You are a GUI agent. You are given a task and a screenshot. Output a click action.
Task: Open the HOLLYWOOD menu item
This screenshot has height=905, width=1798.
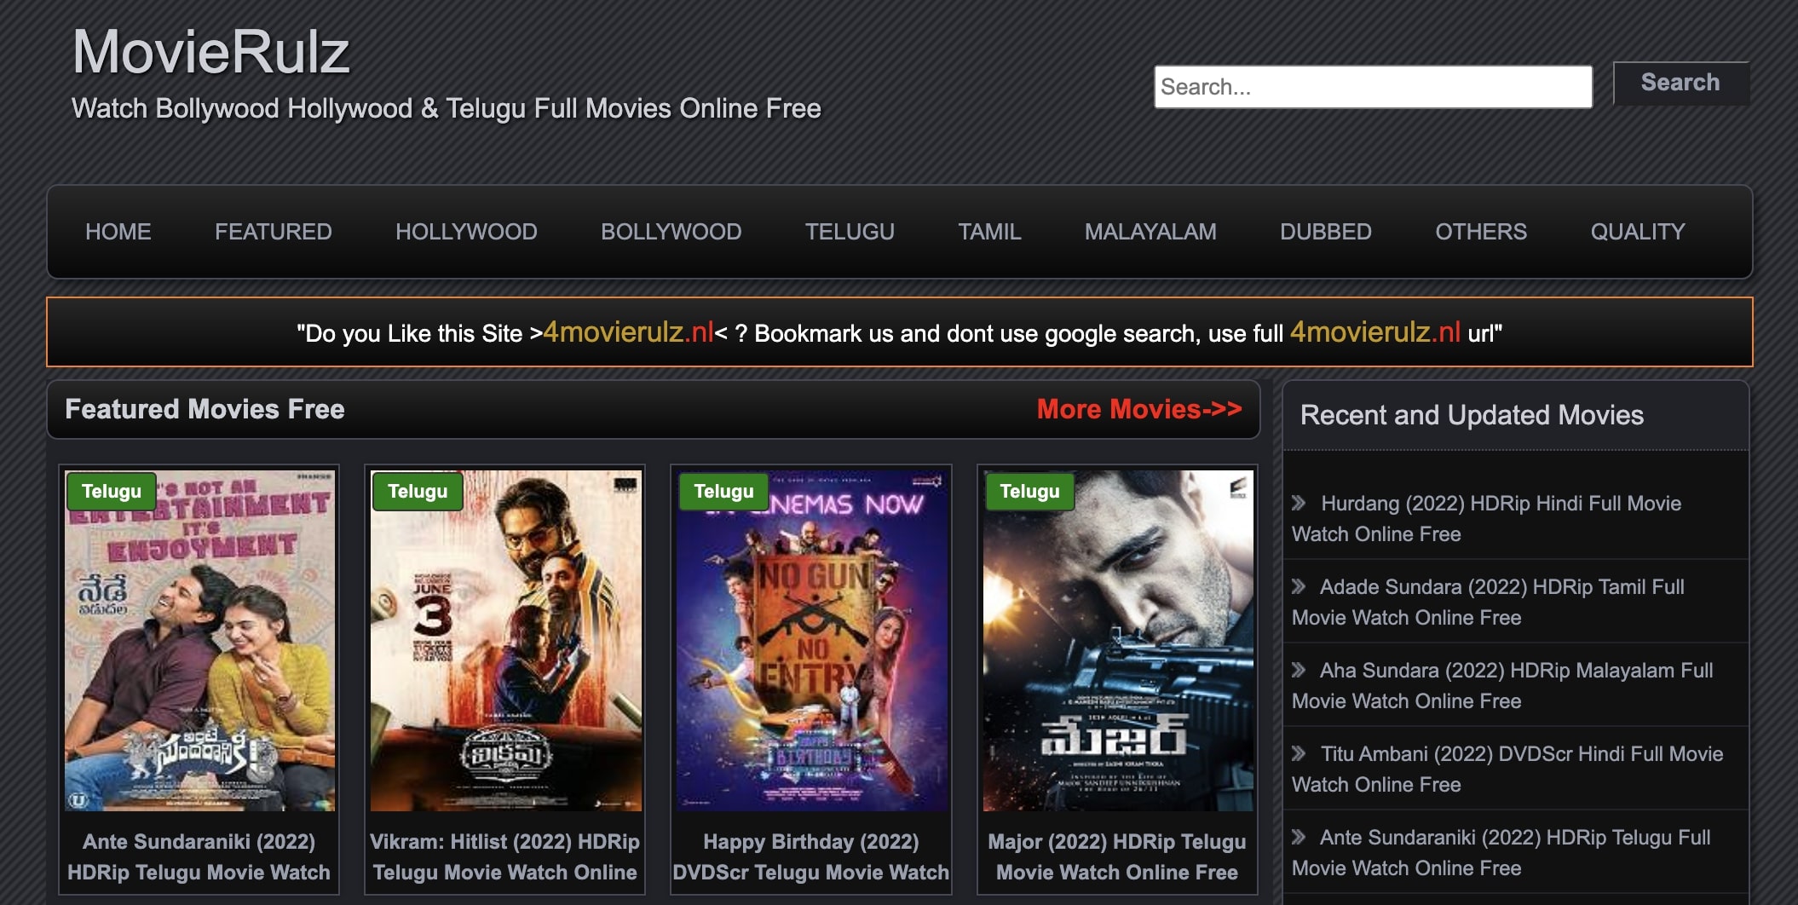466,232
